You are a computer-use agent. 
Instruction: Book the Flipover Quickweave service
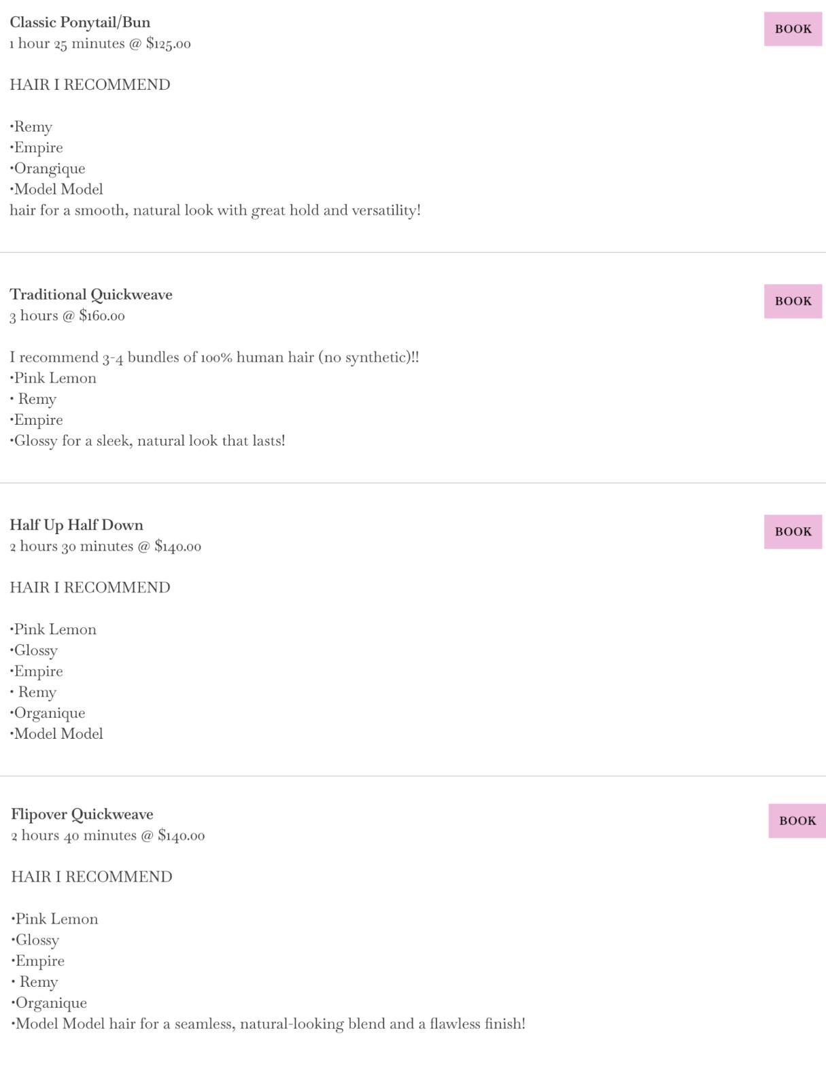pyautogui.click(x=797, y=821)
